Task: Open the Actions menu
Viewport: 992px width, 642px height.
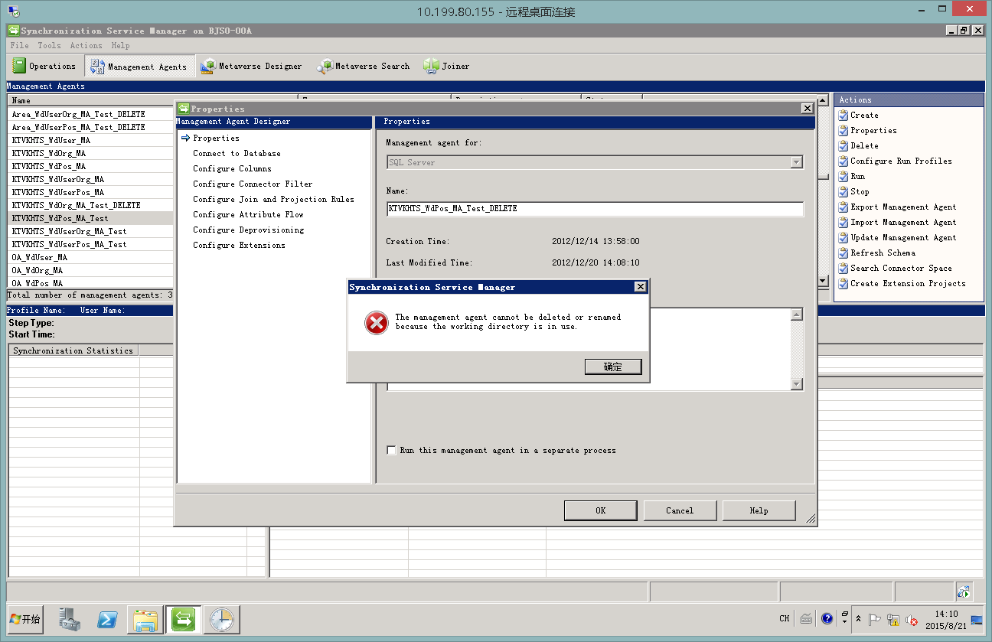Action: point(86,46)
